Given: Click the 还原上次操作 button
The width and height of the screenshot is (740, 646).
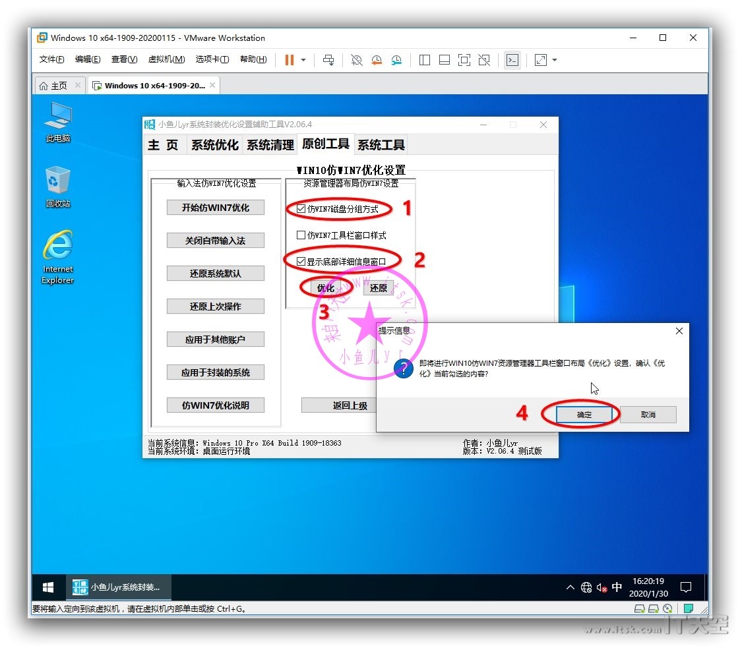Looking at the screenshot, I should point(215,307).
